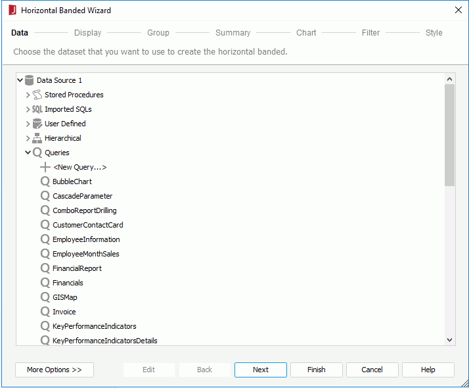Select the BubbleChart query name

[x=72, y=182]
